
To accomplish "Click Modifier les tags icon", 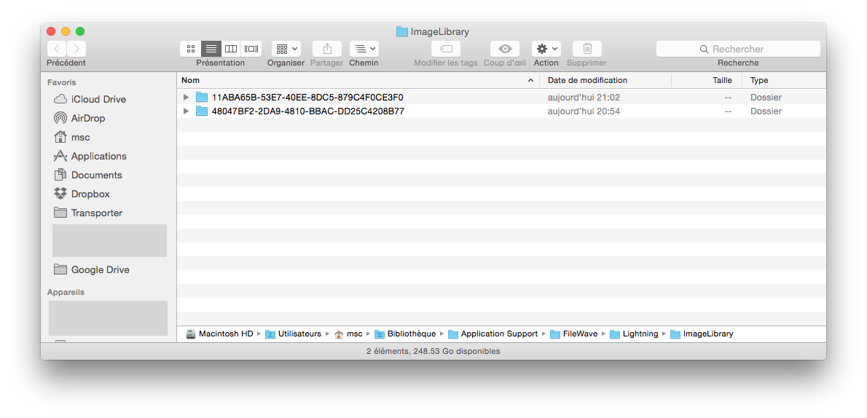I will pyautogui.click(x=446, y=49).
